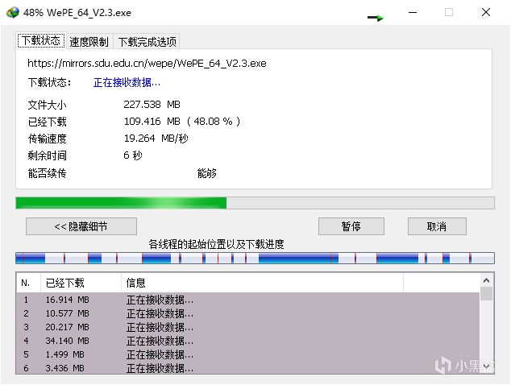Screen dimensions: 511x385
Task: Select thread row 5 with 1.499 MB
Action: click(x=248, y=354)
